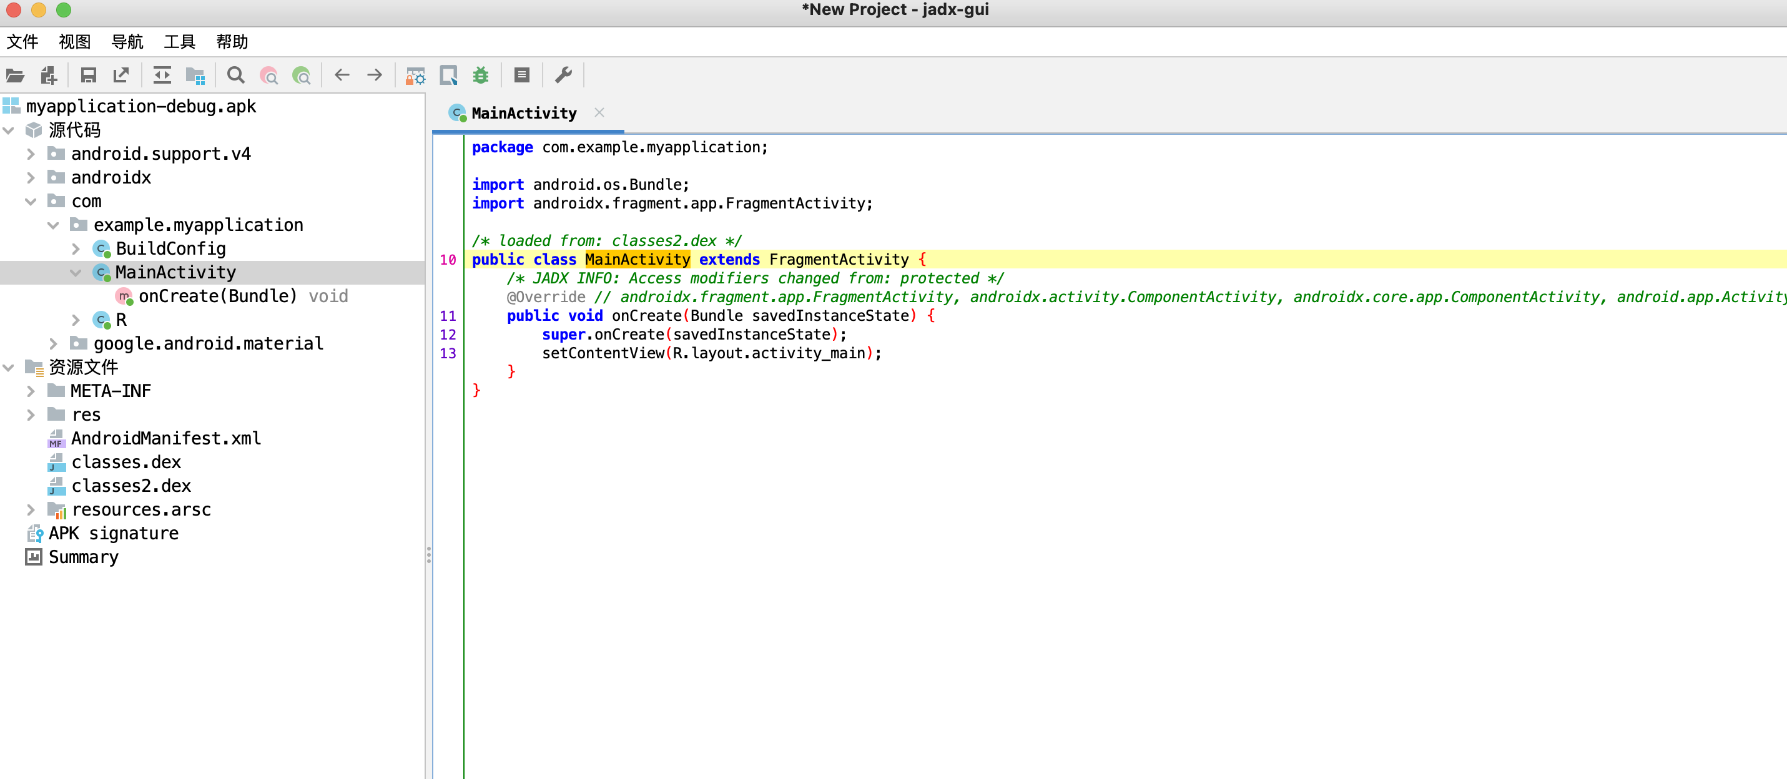The image size is (1787, 779).
Task: Open preferences with the wrench icon
Action: click(563, 75)
